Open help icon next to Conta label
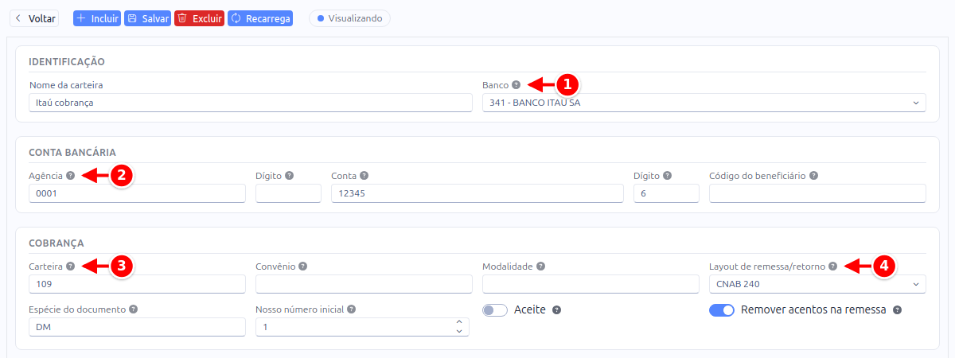955x358 pixels. pos(364,176)
